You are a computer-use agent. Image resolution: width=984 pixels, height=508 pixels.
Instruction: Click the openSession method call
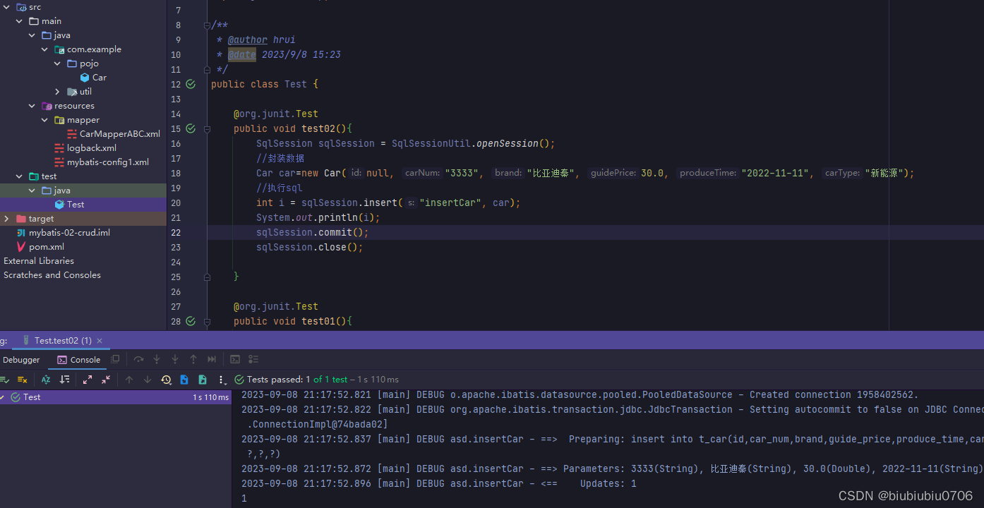[508, 143]
